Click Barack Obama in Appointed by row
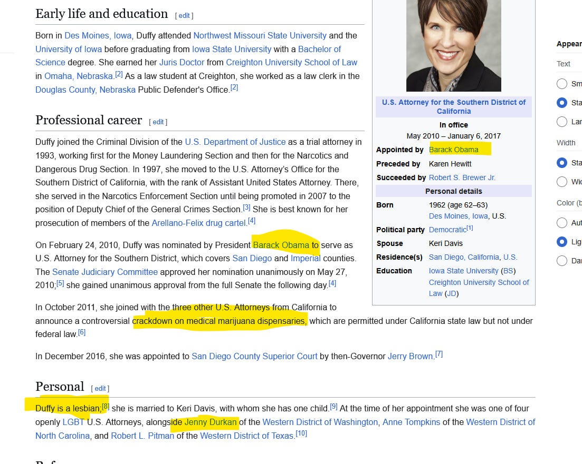Screen dimensions: 582x464 point(454,150)
